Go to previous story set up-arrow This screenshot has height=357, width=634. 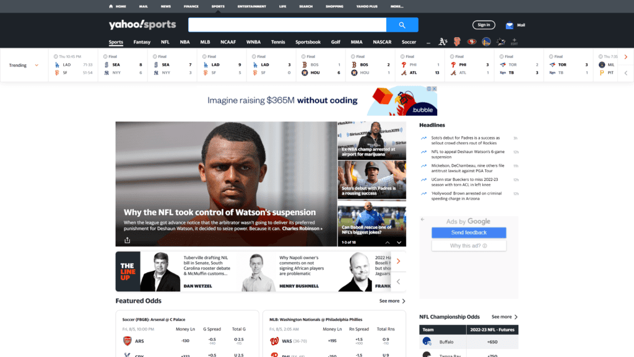[x=388, y=242]
